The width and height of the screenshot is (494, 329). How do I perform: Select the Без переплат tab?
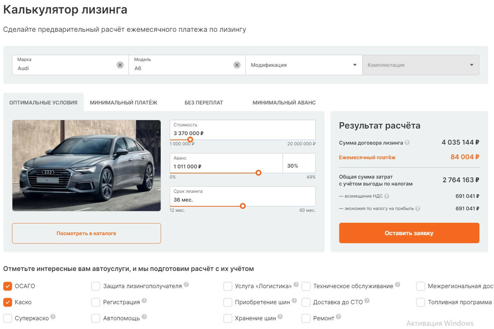pos(204,103)
